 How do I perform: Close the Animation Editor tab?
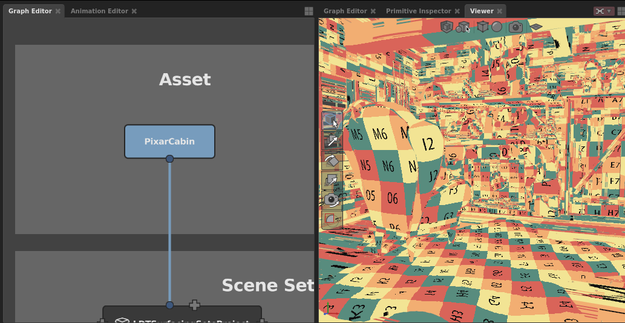tap(134, 11)
